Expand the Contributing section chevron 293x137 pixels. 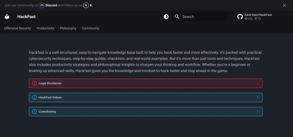coord(258,112)
